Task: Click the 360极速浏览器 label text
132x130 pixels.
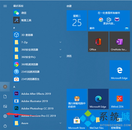Action: [30, 64]
